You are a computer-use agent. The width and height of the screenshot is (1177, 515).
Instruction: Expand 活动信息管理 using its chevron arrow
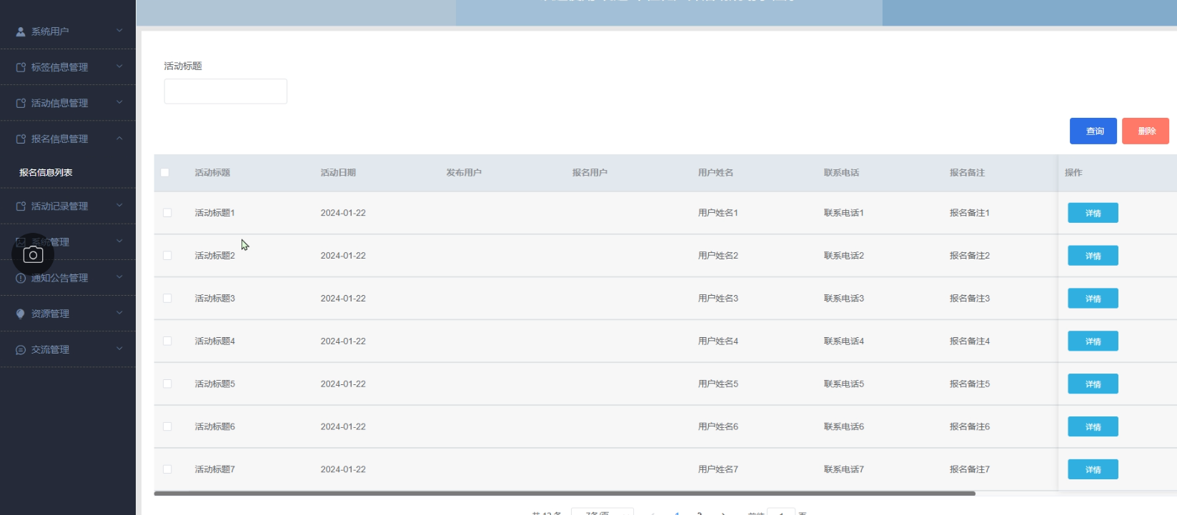point(119,102)
